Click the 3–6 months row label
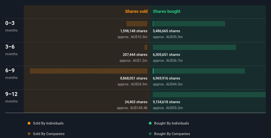 coord(12,50)
